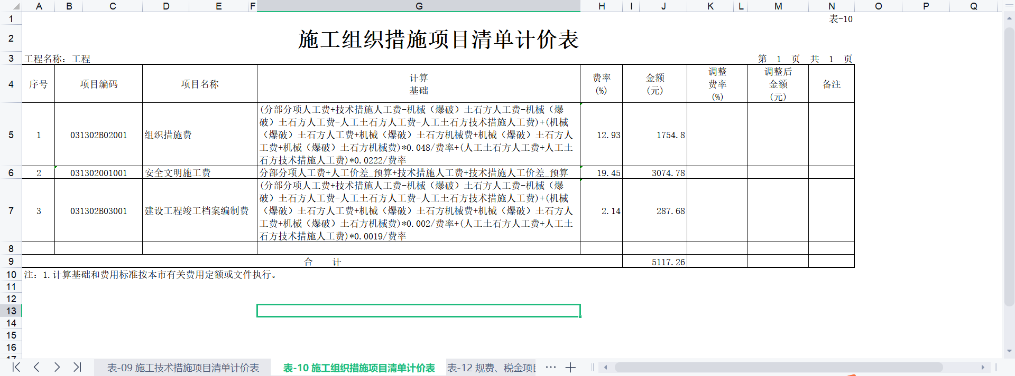
Task: Select all cells corner button
Action: 11,6
